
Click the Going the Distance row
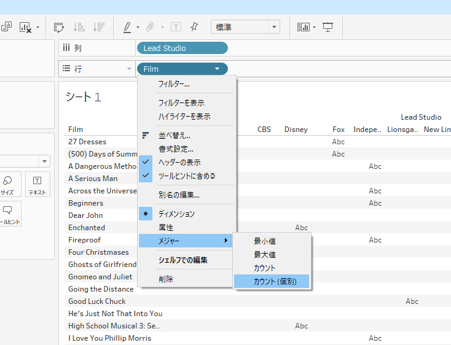click(x=101, y=289)
